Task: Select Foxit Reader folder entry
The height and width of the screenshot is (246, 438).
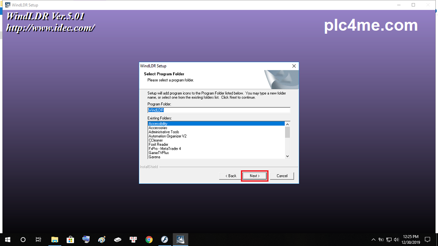Action: point(216,144)
